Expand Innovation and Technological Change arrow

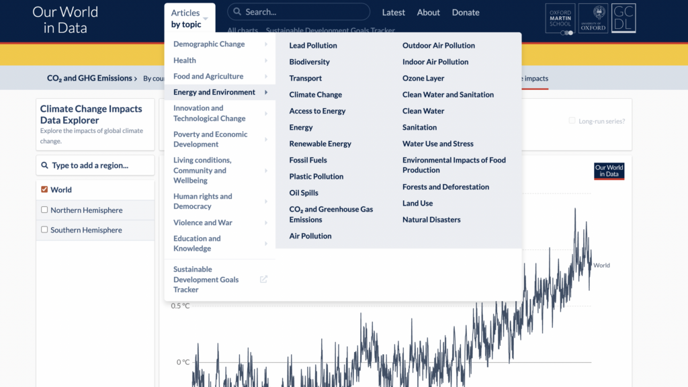[x=266, y=113]
